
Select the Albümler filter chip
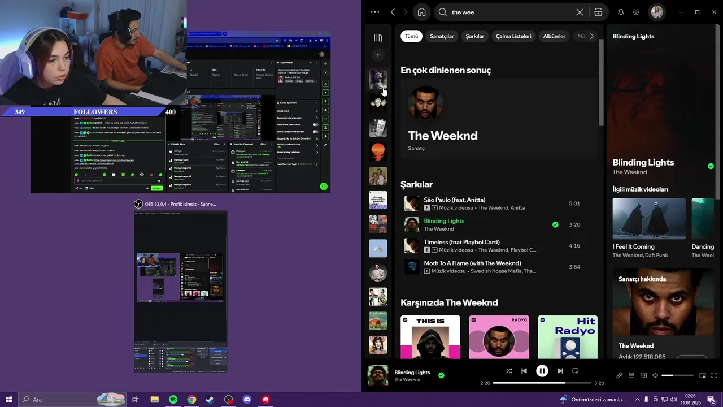(554, 36)
